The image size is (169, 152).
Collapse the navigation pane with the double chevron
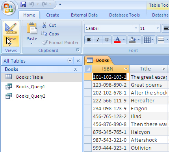pyautogui.click(x=78, y=61)
